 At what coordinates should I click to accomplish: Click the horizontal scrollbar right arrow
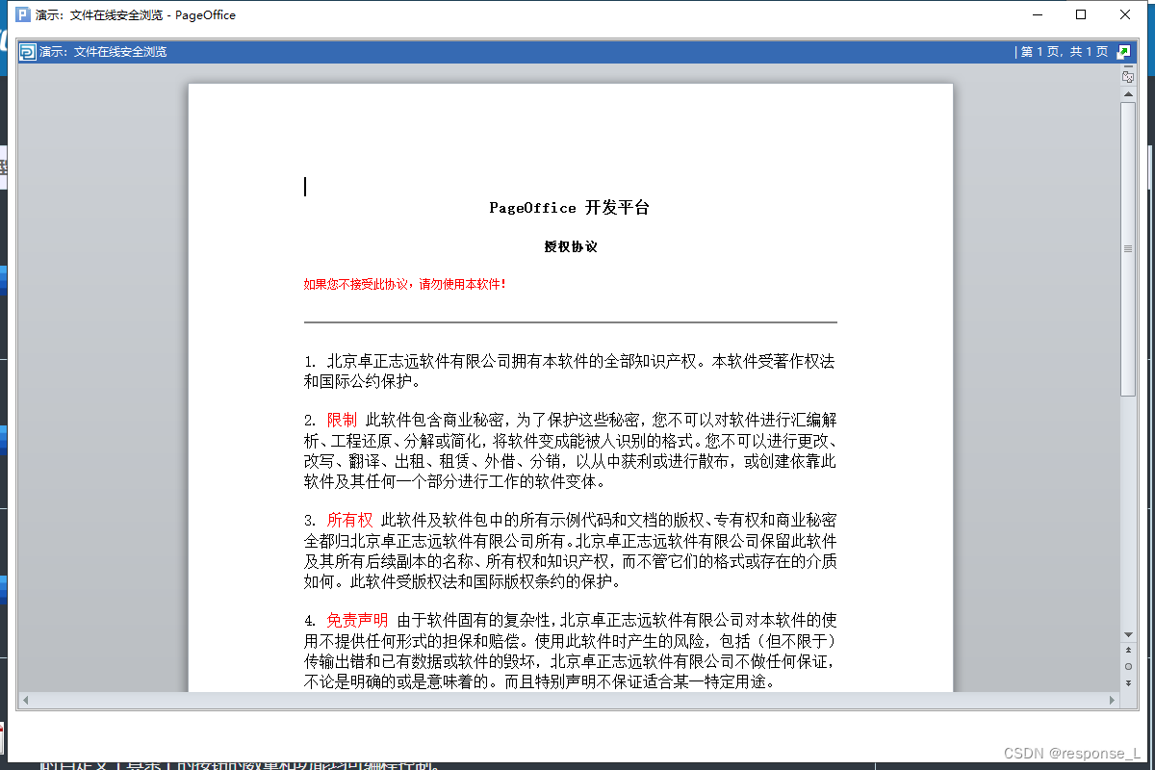[x=1113, y=700]
